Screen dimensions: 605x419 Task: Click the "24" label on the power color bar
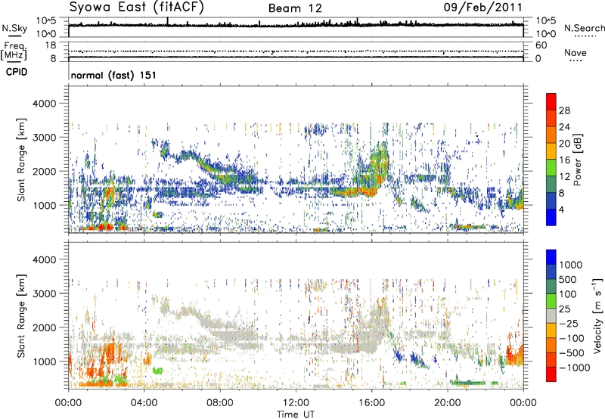564,127
